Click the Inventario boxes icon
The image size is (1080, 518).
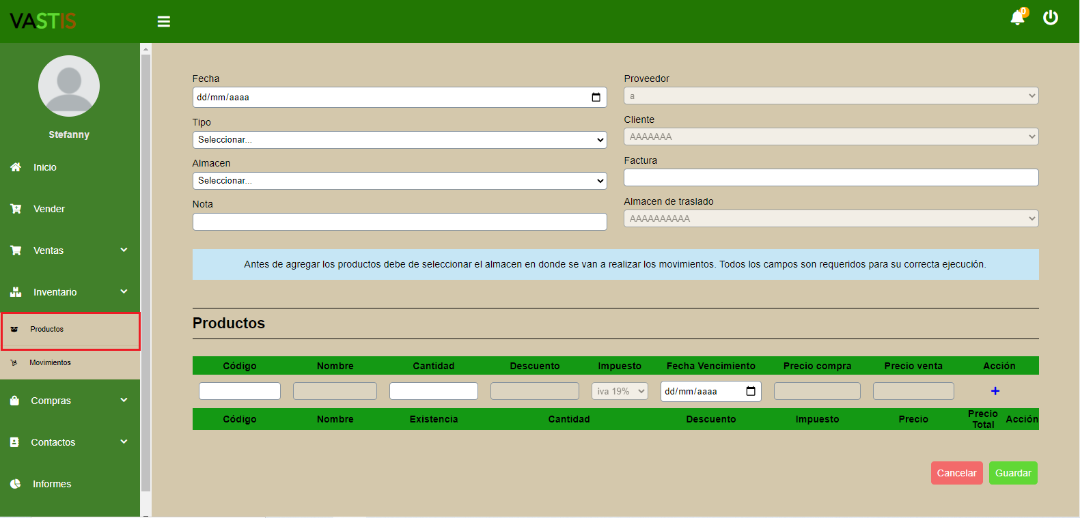point(16,292)
